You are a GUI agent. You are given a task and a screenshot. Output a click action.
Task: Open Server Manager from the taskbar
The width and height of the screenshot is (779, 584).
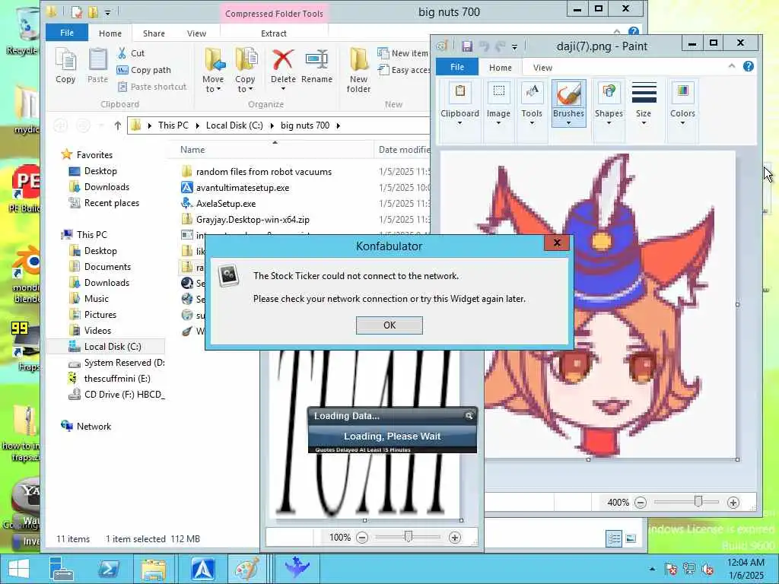tap(62, 569)
